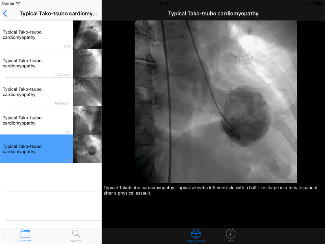Open the highlighted RAO view thumbnail
Viewport: 325px width, 244px height.
click(x=87, y=149)
